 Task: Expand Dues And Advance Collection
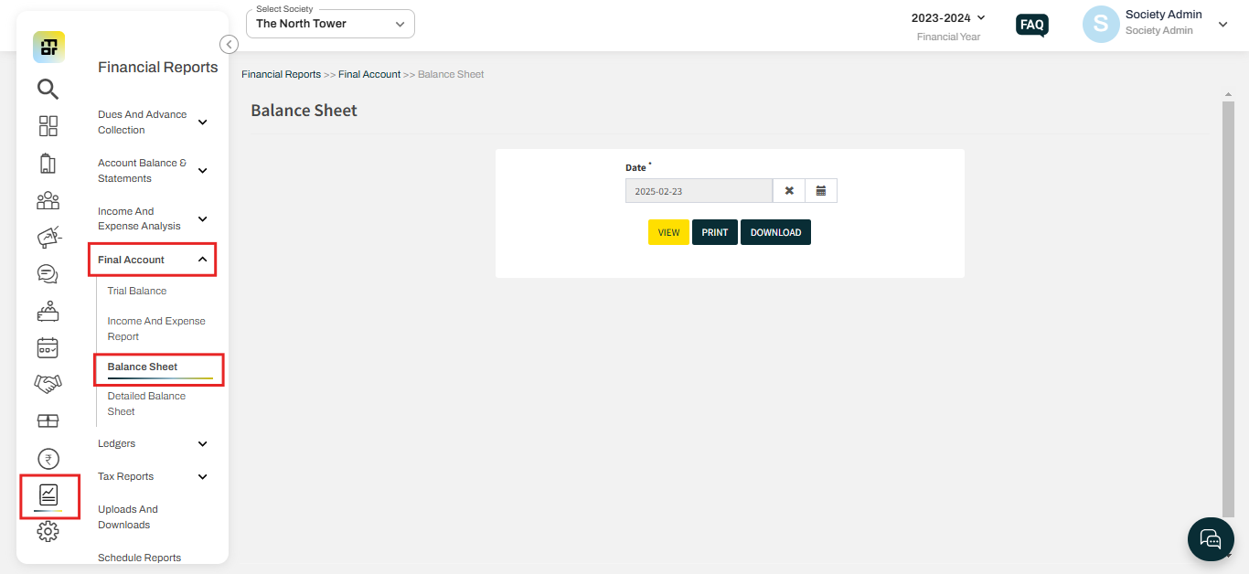click(155, 122)
